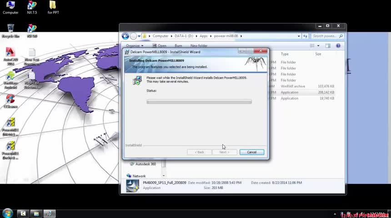Click the Explorer back navigation arrow

125,36
